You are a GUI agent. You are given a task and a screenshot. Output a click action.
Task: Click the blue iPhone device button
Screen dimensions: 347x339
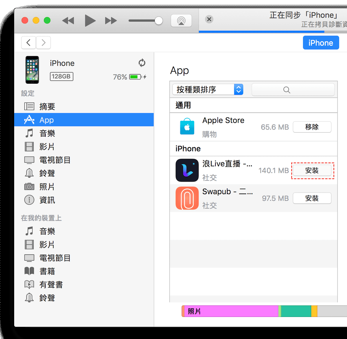point(321,43)
